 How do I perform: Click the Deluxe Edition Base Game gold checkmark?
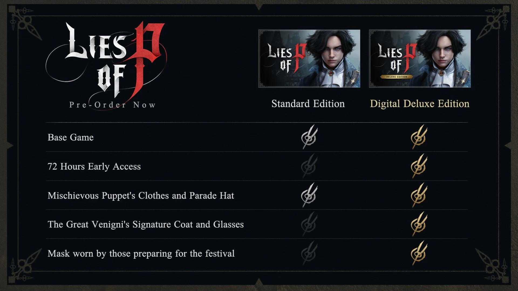coord(419,137)
